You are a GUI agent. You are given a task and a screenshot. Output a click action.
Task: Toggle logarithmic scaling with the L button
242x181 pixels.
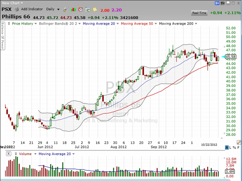pyautogui.click(x=230, y=148)
